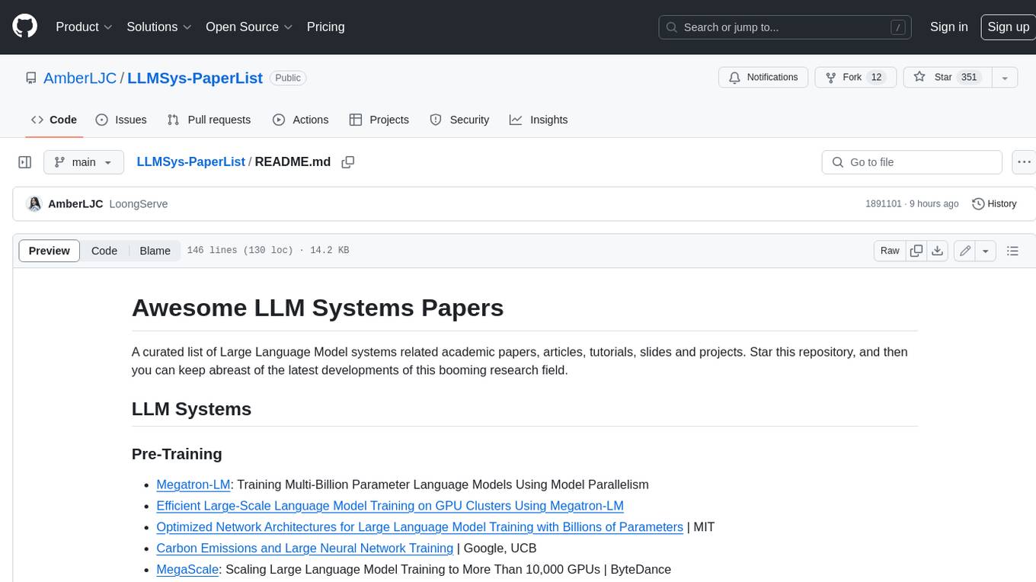This screenshot has width=1036, height=582.
Task: Expand the Product menu
Action: coord(84,27)
